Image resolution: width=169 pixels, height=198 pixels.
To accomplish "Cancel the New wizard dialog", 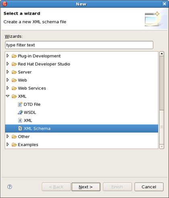I will pos(149,187).
